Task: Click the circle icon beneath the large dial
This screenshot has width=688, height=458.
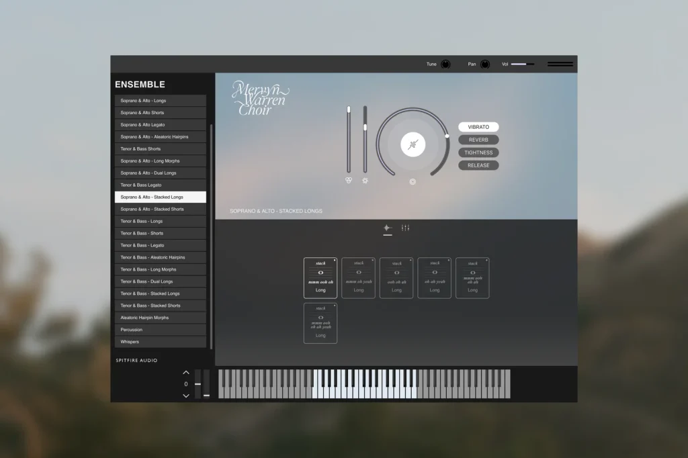Action: click(413, 181)
